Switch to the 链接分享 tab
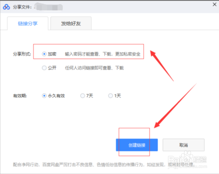This screenshot has height=174, width=219. [28, 23]
